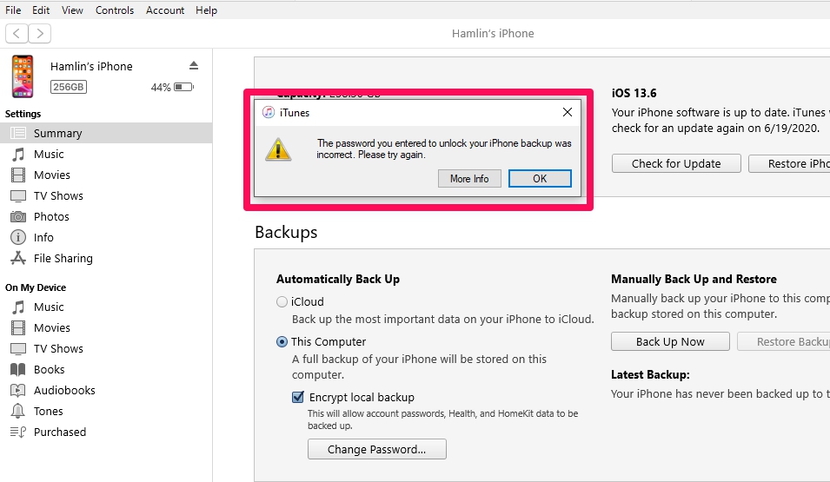Viewport: 830px width, 482px height.
Task: Click the TV Shows monitor icon under Settings
Action: pos(18,196)
